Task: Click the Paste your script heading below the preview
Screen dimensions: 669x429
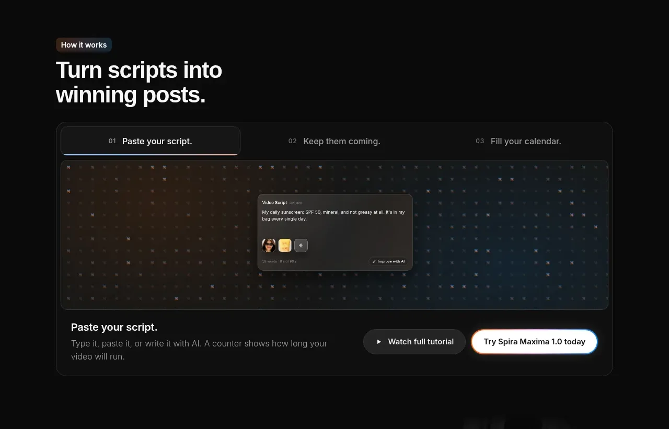Action: 114,327
